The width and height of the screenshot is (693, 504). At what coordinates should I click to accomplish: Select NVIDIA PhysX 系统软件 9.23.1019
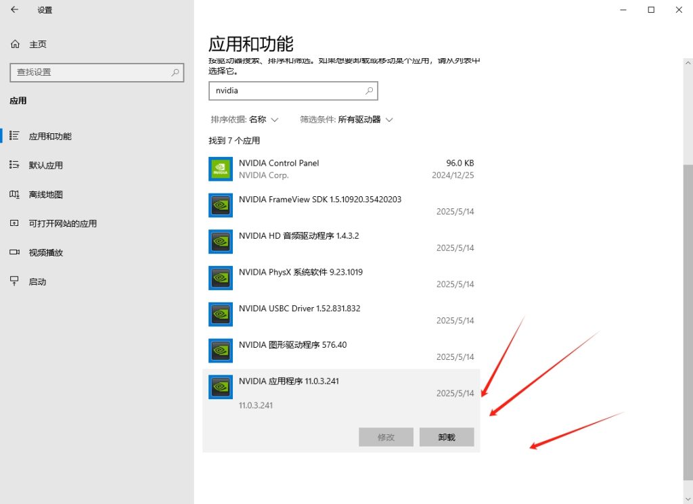click(x=341, y=278)
